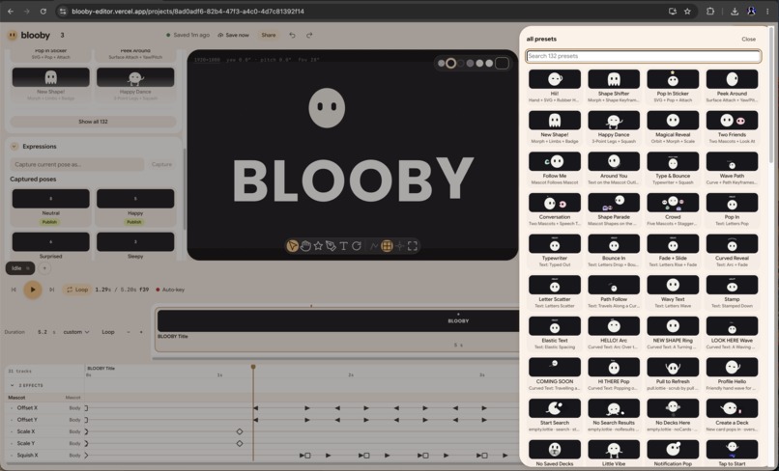This screenshot has width=779, height=471.
Task: Play the animation
Action: [x=33, y=290]
